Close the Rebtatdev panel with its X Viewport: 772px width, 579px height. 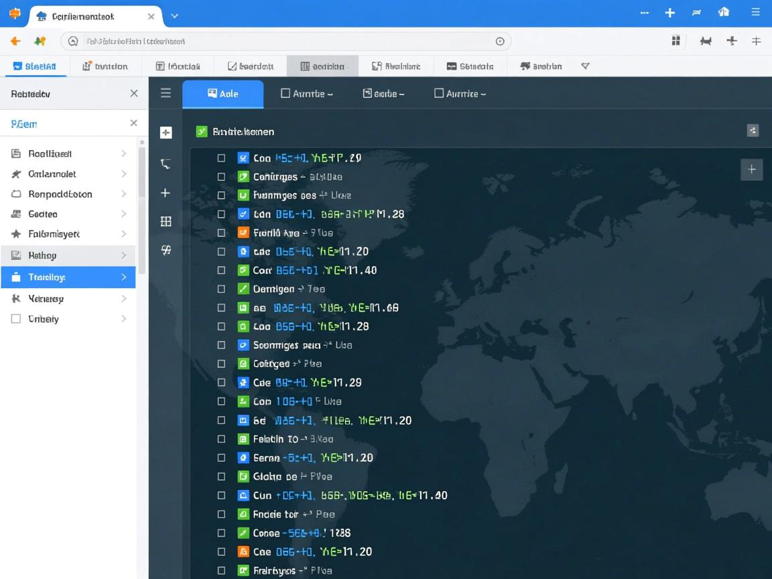pyautogui.click(x=134, y=94)
